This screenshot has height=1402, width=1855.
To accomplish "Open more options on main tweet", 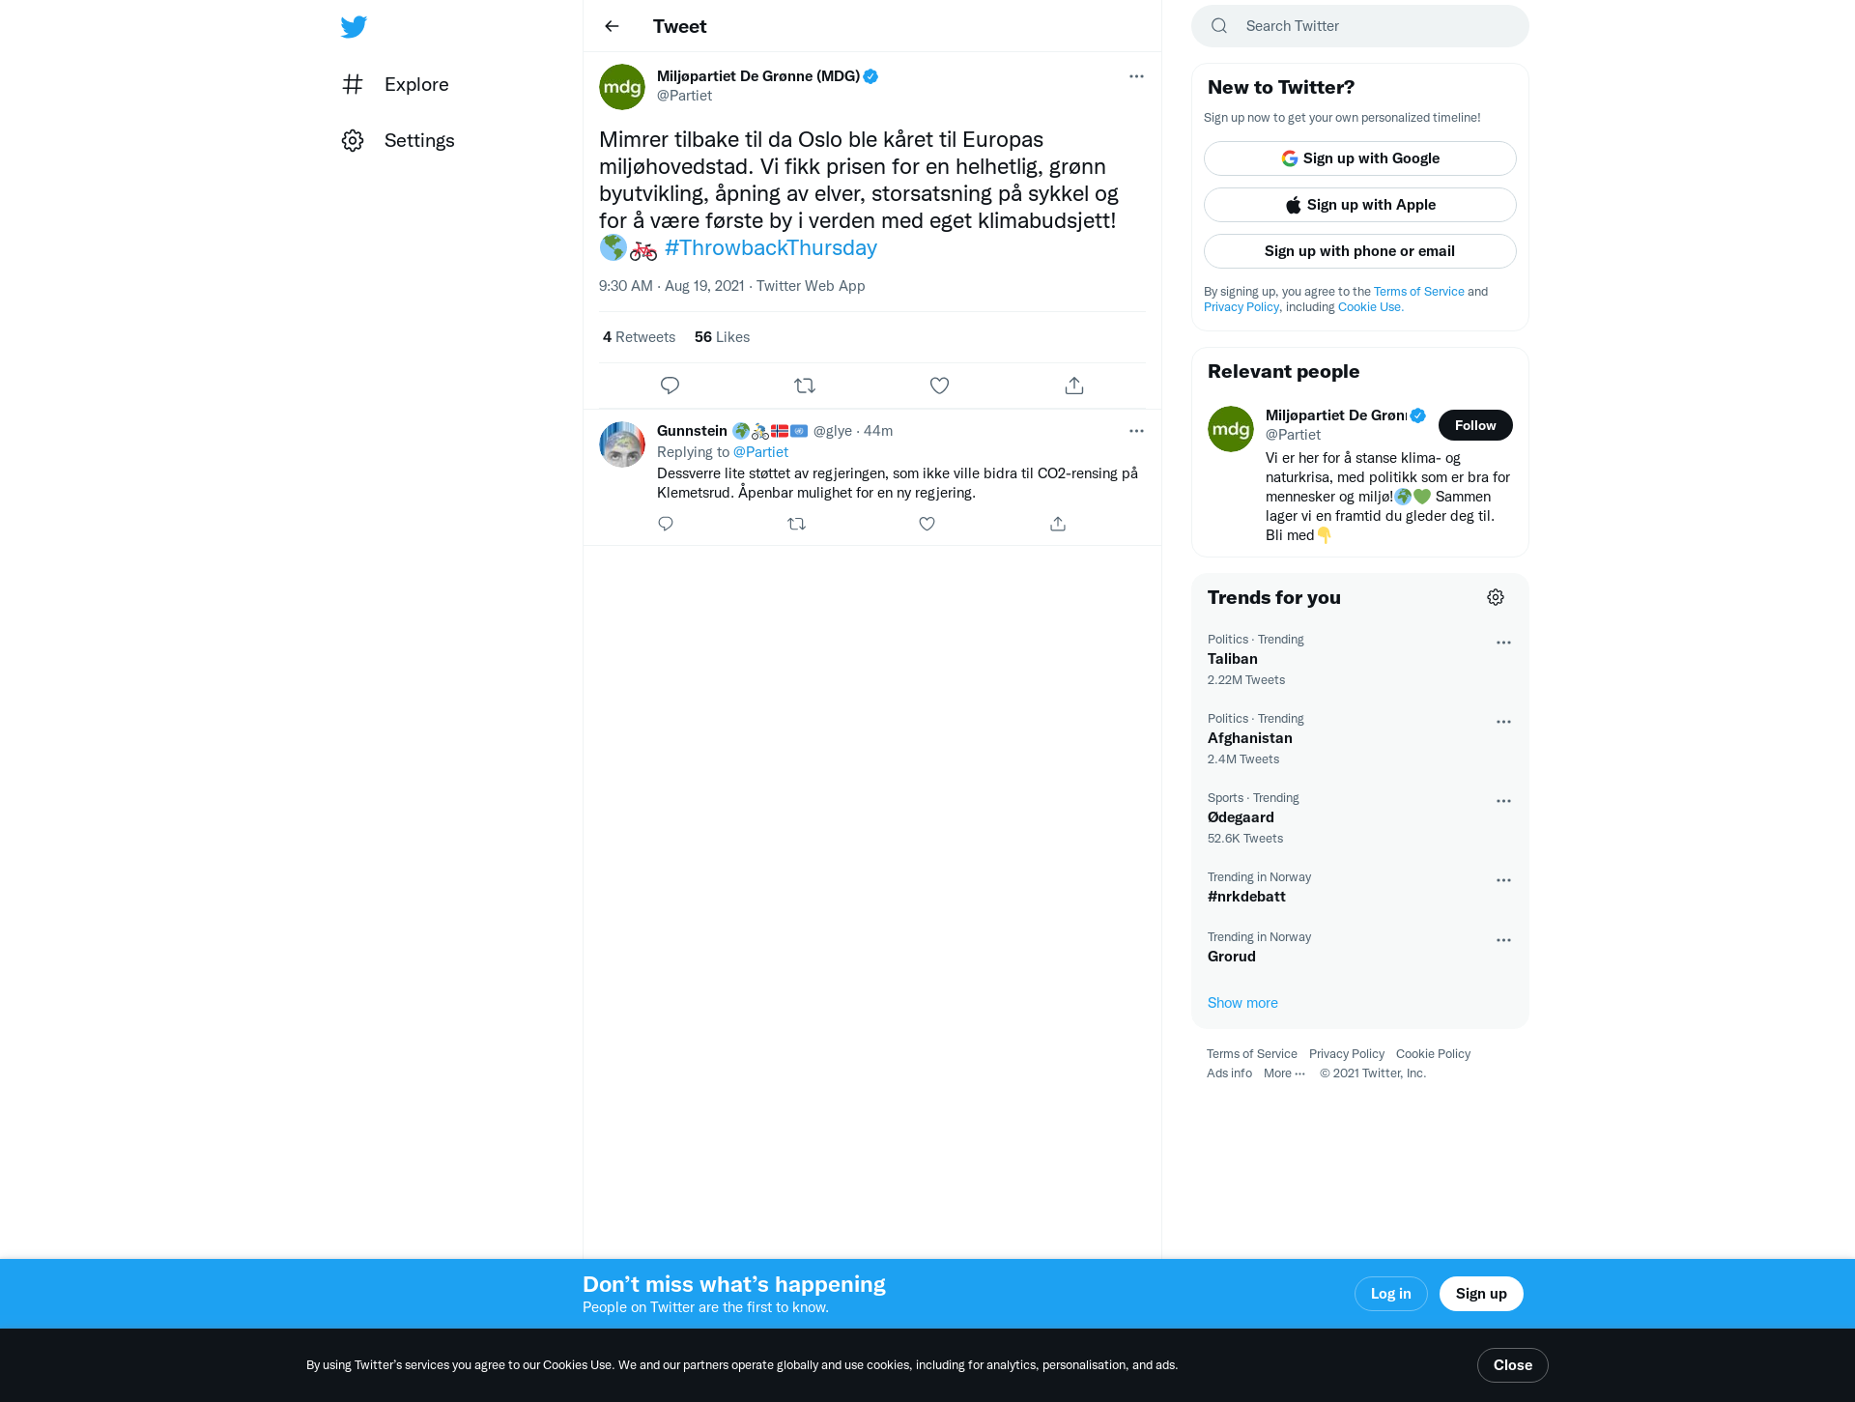I will pyautogui.click(x=1136, y=76).
